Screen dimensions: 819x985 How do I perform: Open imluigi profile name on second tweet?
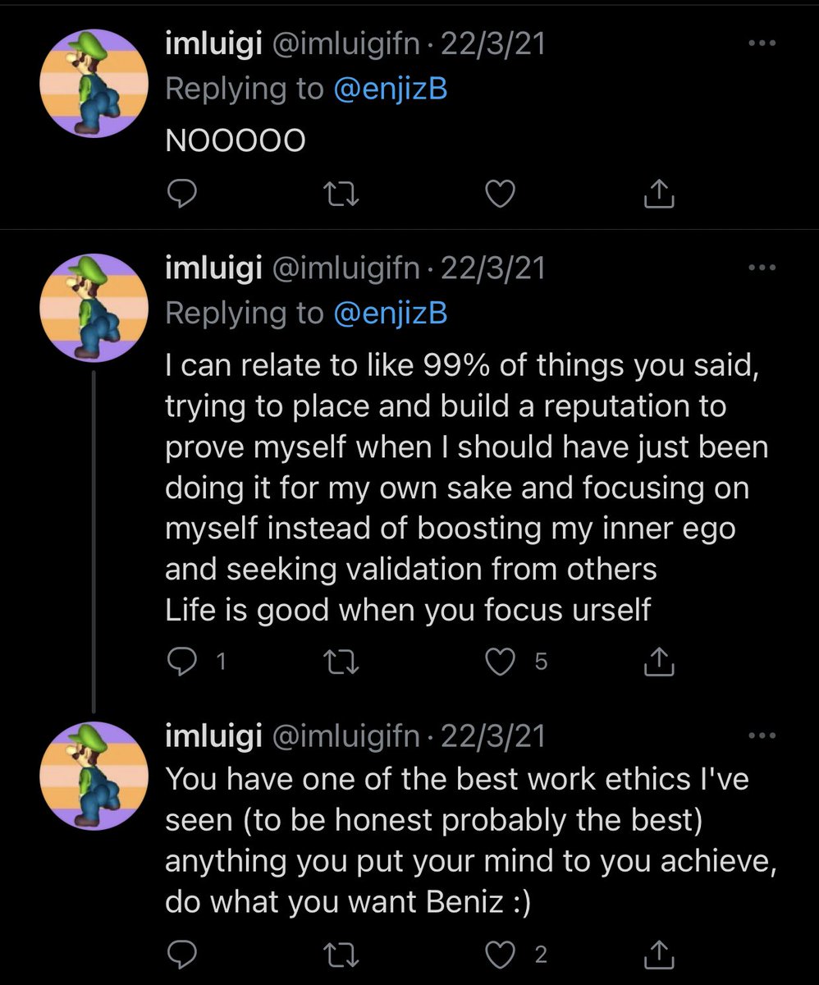click(x=213, y=268)
